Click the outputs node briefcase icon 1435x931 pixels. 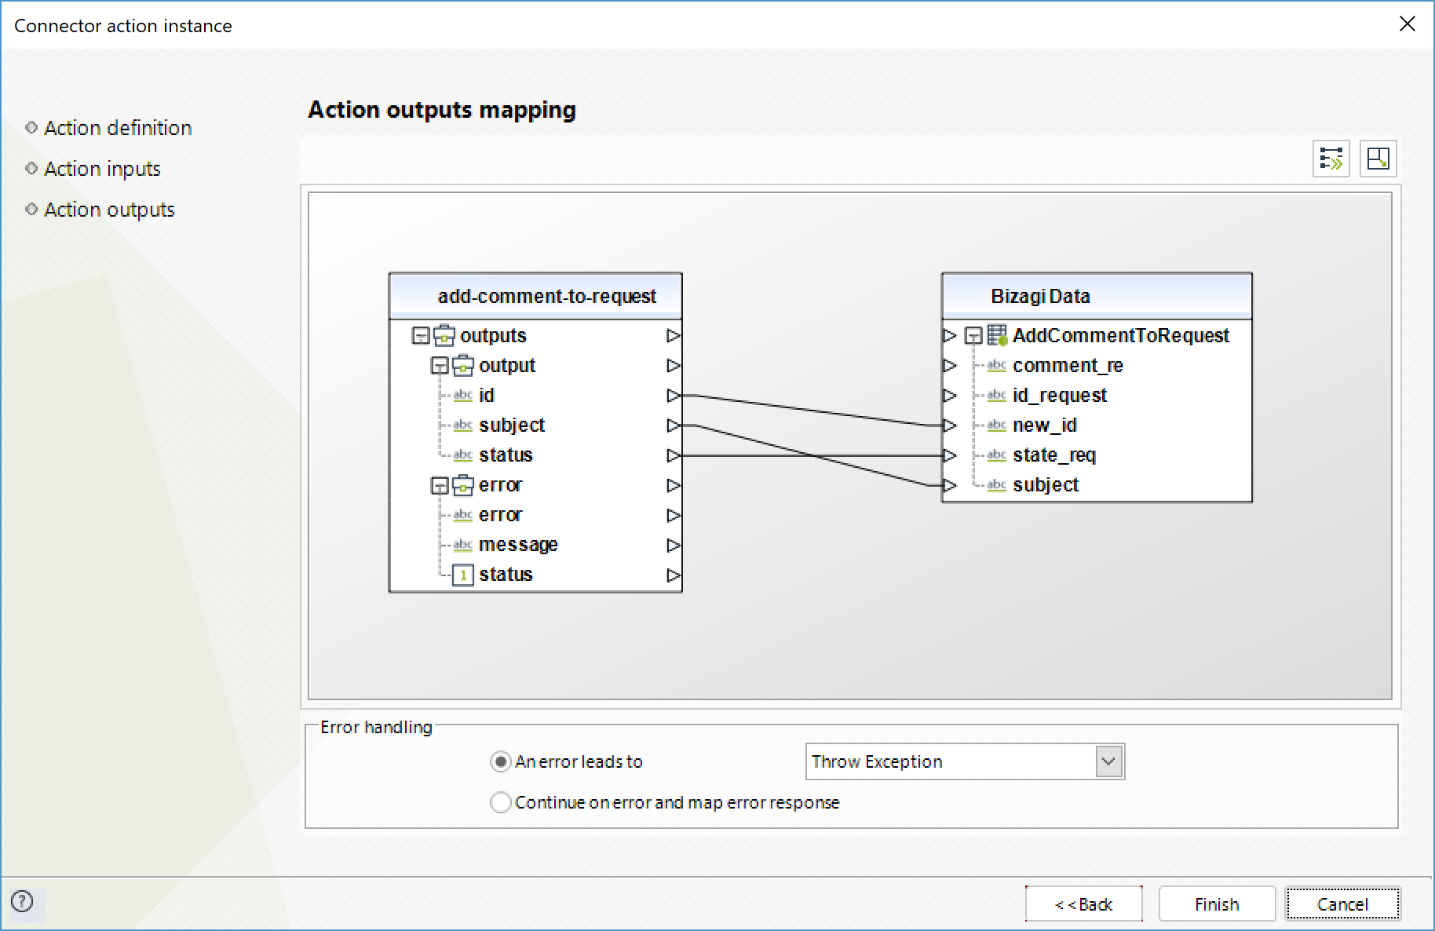pyautogui.click(x=444, y=335)
